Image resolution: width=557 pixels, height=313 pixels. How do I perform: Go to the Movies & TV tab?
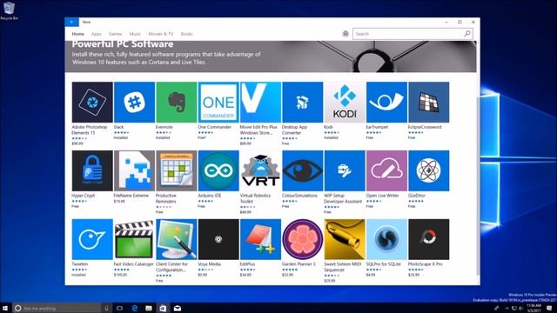click(x=160, y=34)
